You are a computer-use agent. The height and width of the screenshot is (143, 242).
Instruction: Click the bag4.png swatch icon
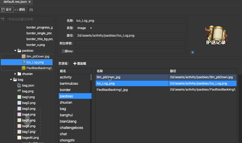19,114
